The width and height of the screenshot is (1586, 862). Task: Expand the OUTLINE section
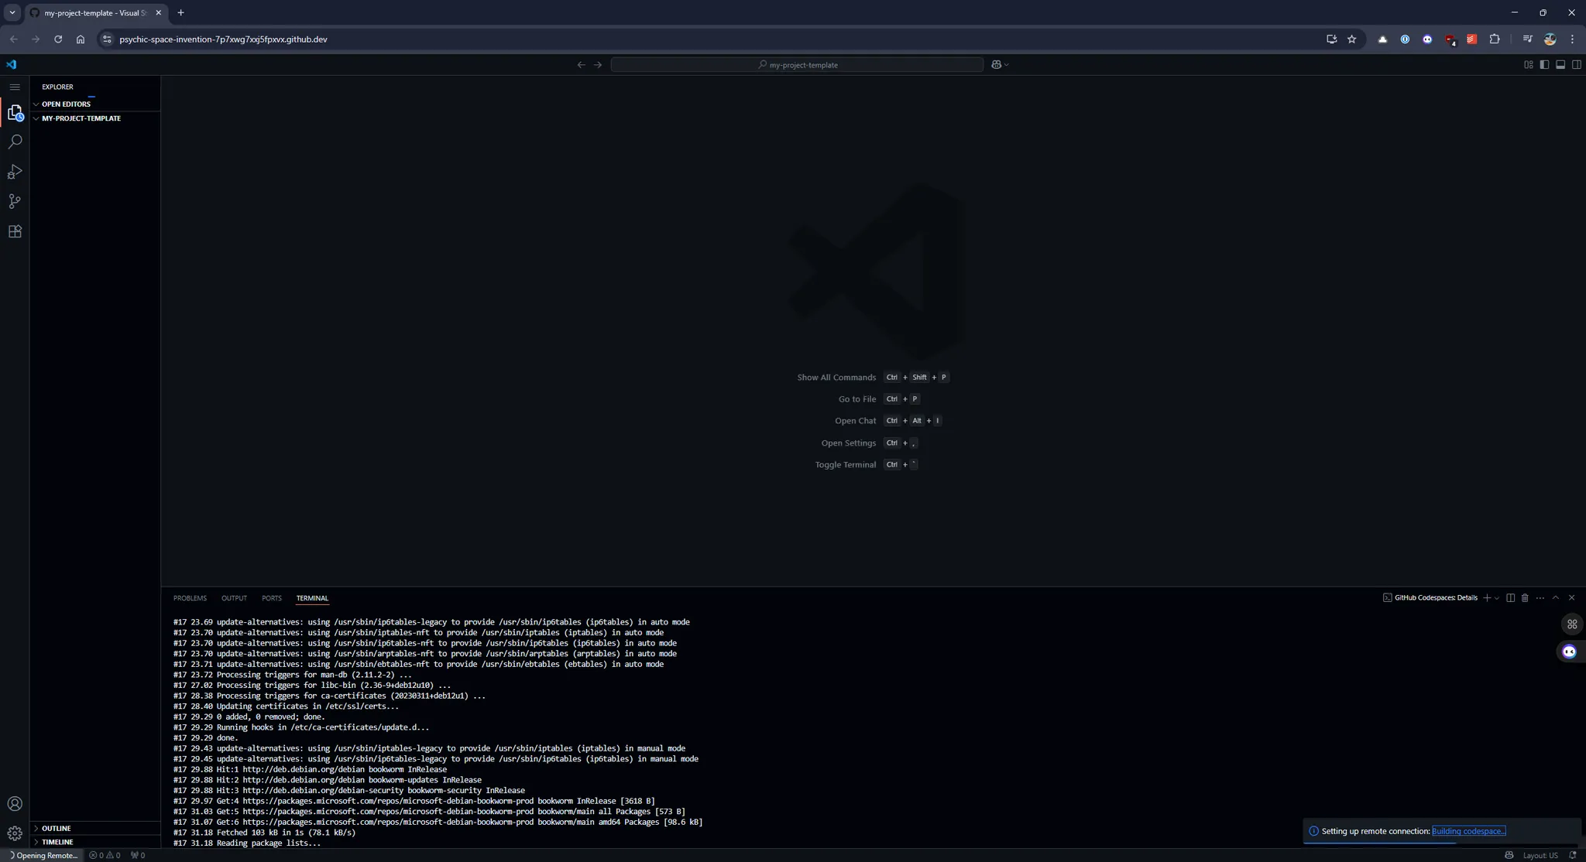pos(56,828)
